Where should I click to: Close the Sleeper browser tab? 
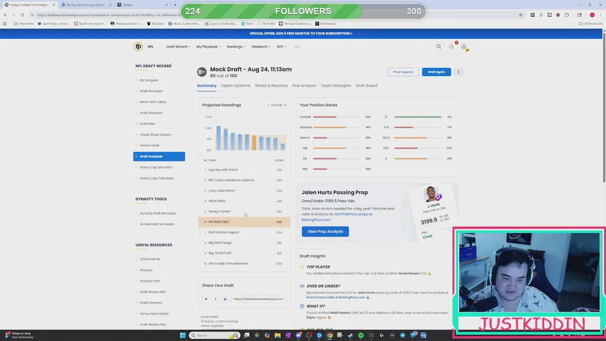[167, 5]
